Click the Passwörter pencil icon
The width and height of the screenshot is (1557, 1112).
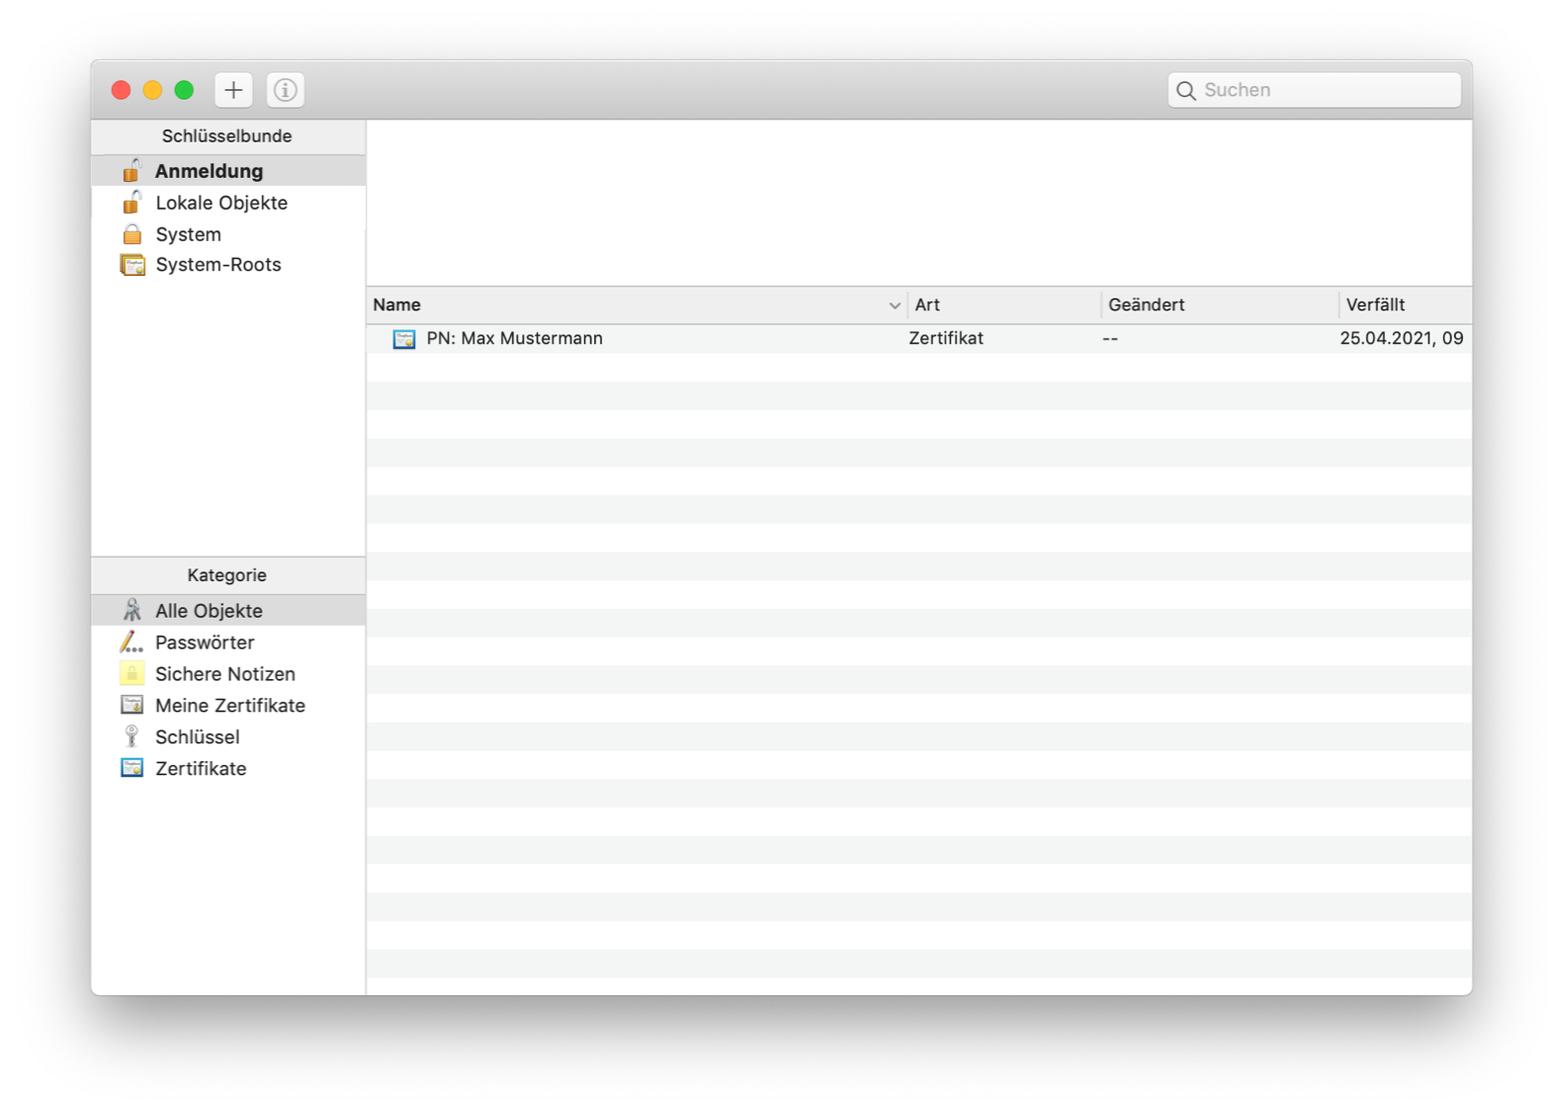pyautogui.click(x=131, y=642)
